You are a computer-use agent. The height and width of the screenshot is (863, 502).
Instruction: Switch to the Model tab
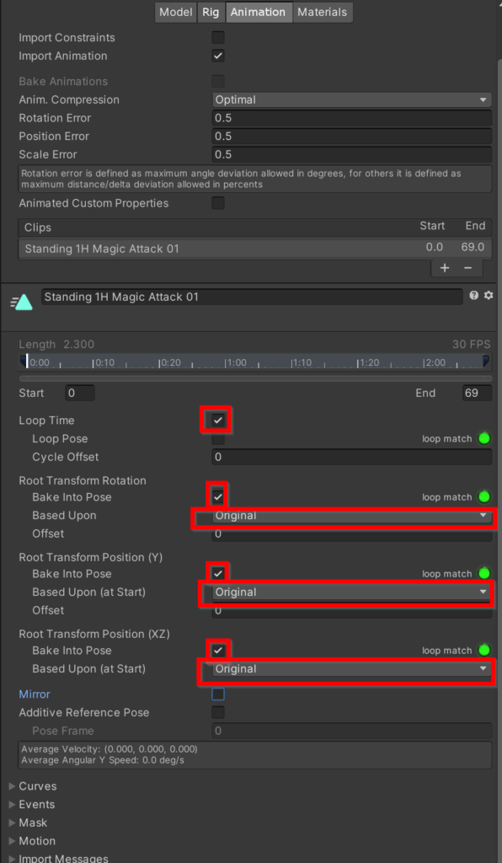(x=175, y=12)
